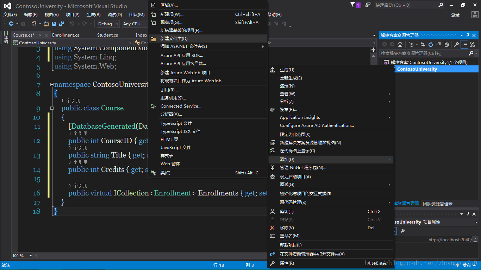Viewport: 481px width, 270px height.
Task: Open the 文件(F) menu
Action: (10, 15)
